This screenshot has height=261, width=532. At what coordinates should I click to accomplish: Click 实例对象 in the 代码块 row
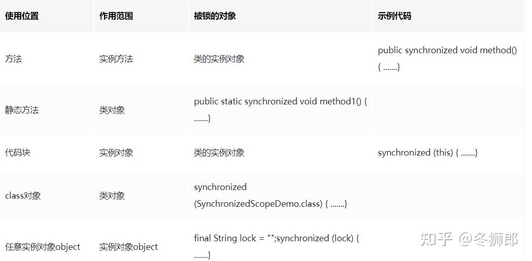pos(116,153)
